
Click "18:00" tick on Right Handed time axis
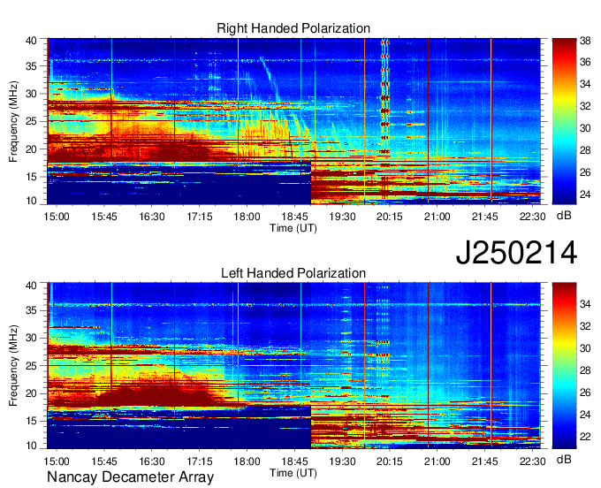247,217
